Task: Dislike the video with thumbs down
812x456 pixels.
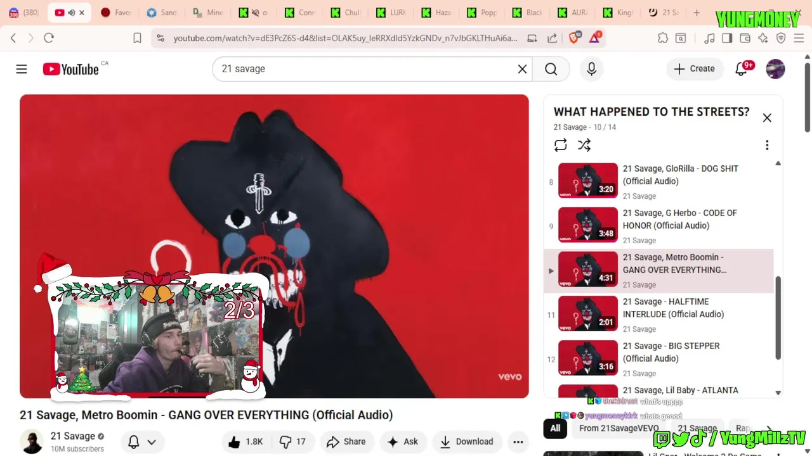Action: [x=293, y=441]
